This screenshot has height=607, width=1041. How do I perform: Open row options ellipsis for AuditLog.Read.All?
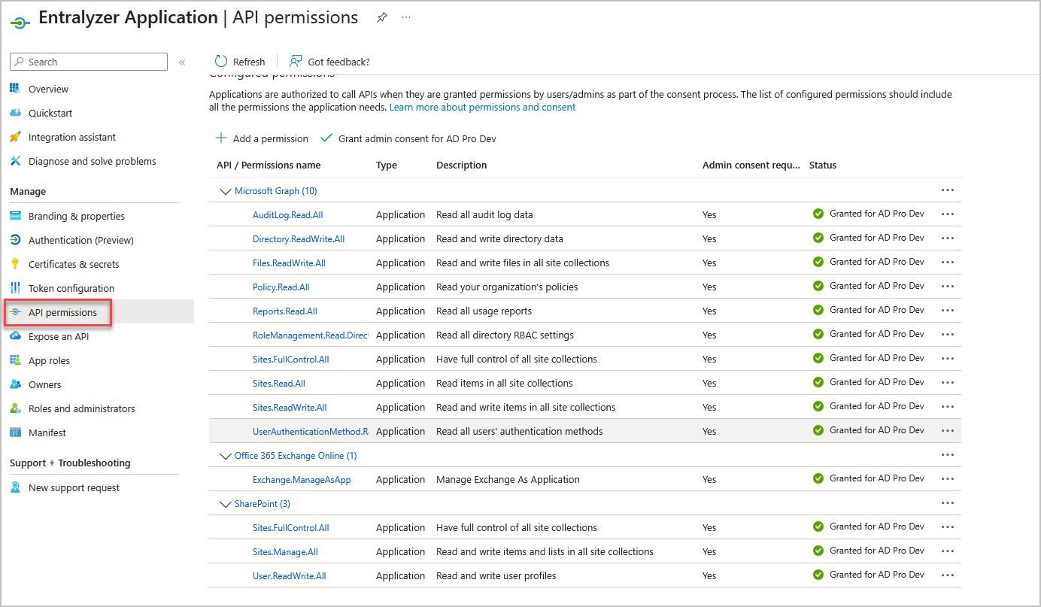pos(947,214)
